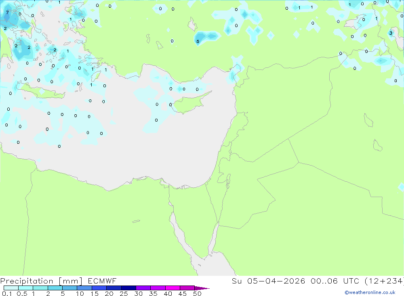
Task: Click the 35–40 mm legend color swatch
Action: click(158, 288)
